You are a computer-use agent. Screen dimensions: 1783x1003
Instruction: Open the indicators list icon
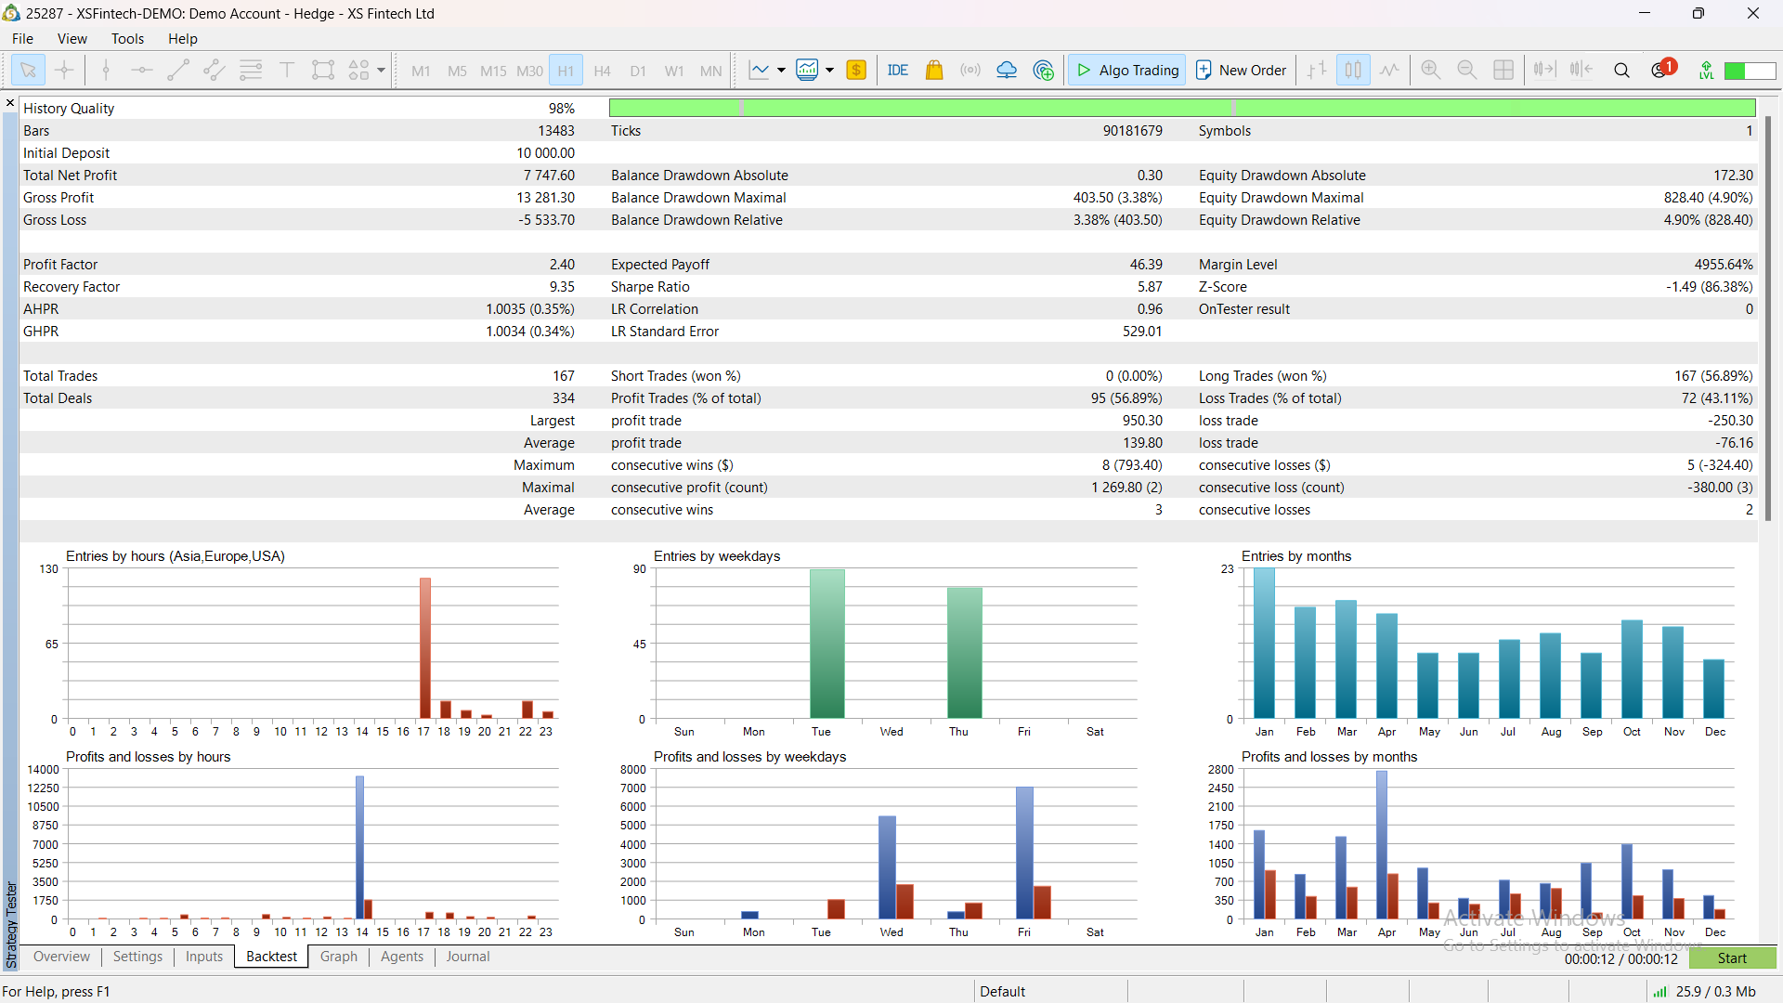coord(807,70)
